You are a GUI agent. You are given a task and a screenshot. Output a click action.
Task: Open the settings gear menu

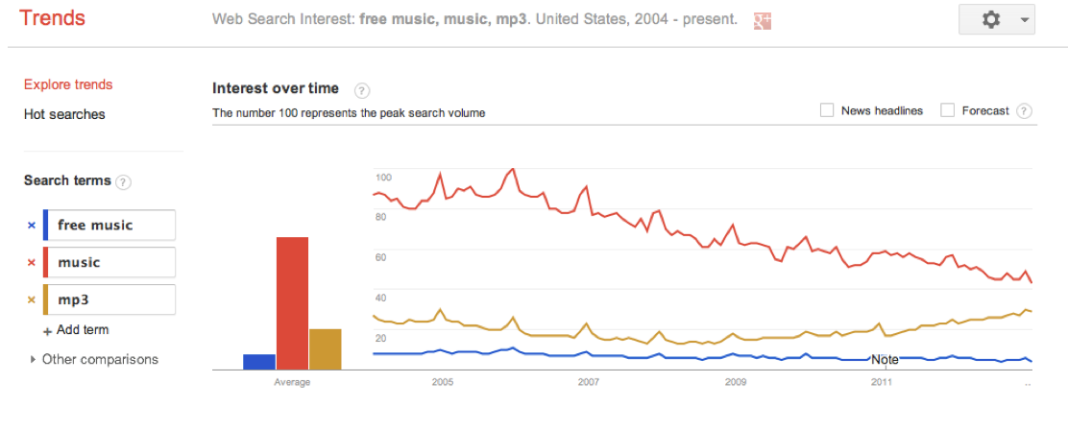click(x=996, y=19)
